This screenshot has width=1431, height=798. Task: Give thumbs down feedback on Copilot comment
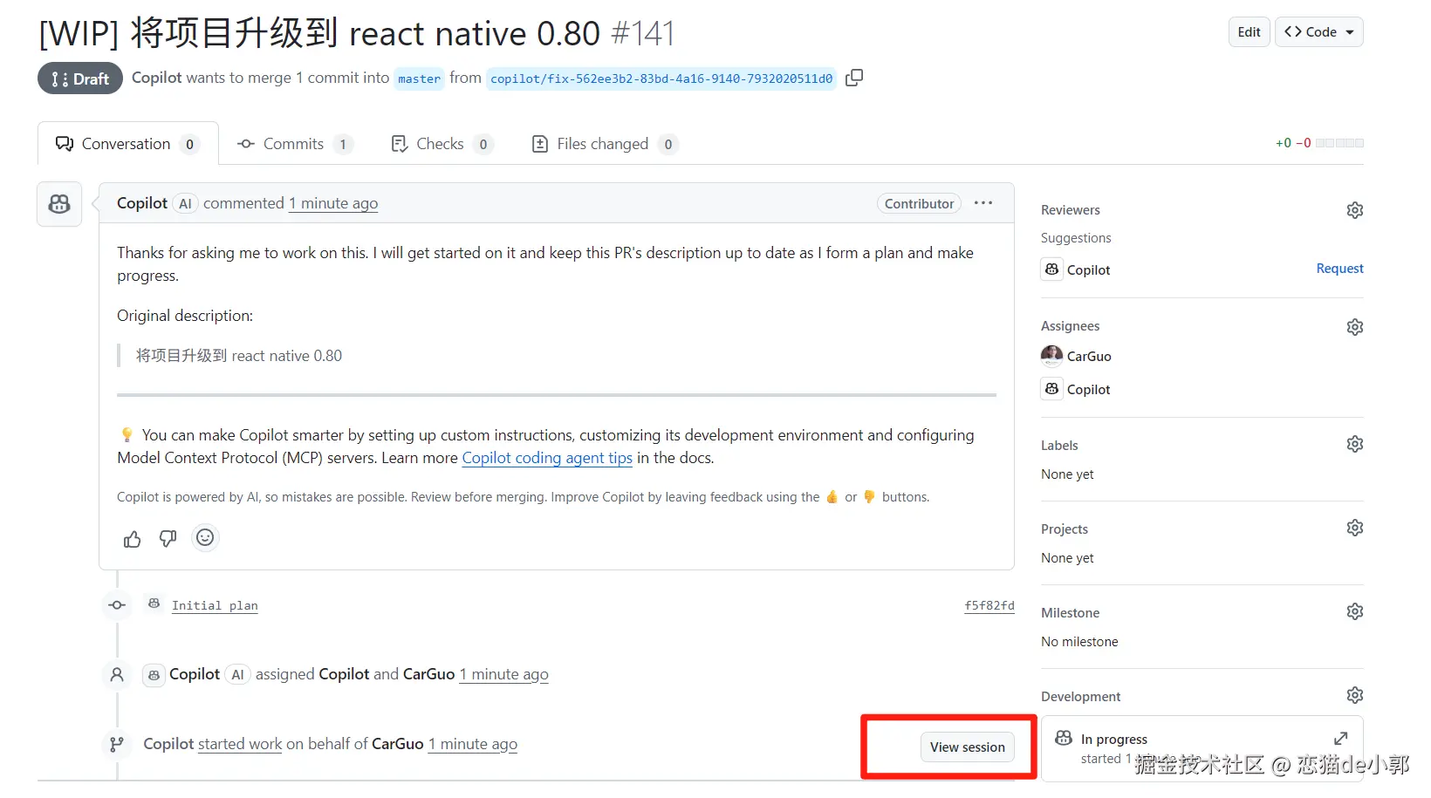(x=168, y=539)
